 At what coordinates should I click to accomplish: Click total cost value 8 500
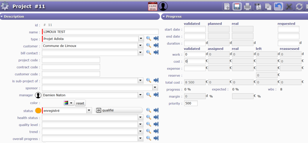(195, 82)
